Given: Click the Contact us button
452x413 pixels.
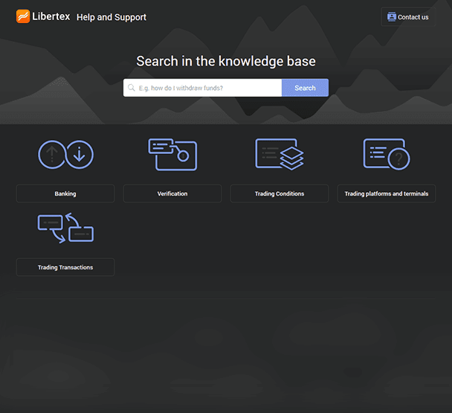Looking at the screenshot, I should [408, 17].
